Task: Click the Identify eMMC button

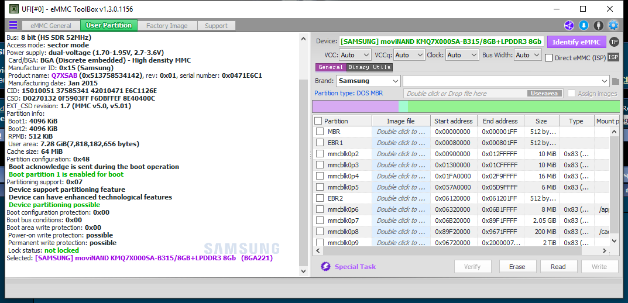Action: coord(576,42)
